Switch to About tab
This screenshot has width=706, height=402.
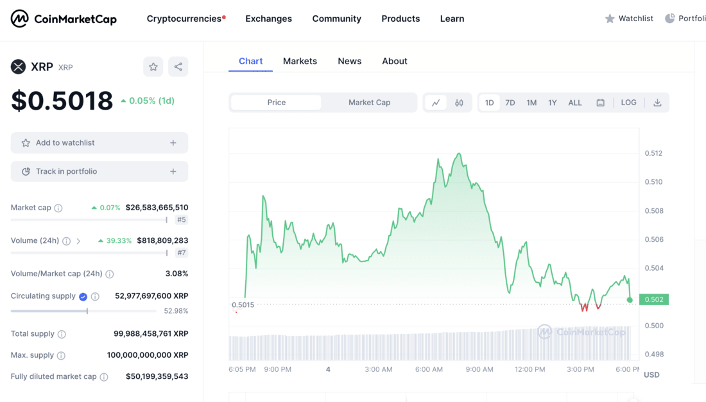tap(395, 61)
